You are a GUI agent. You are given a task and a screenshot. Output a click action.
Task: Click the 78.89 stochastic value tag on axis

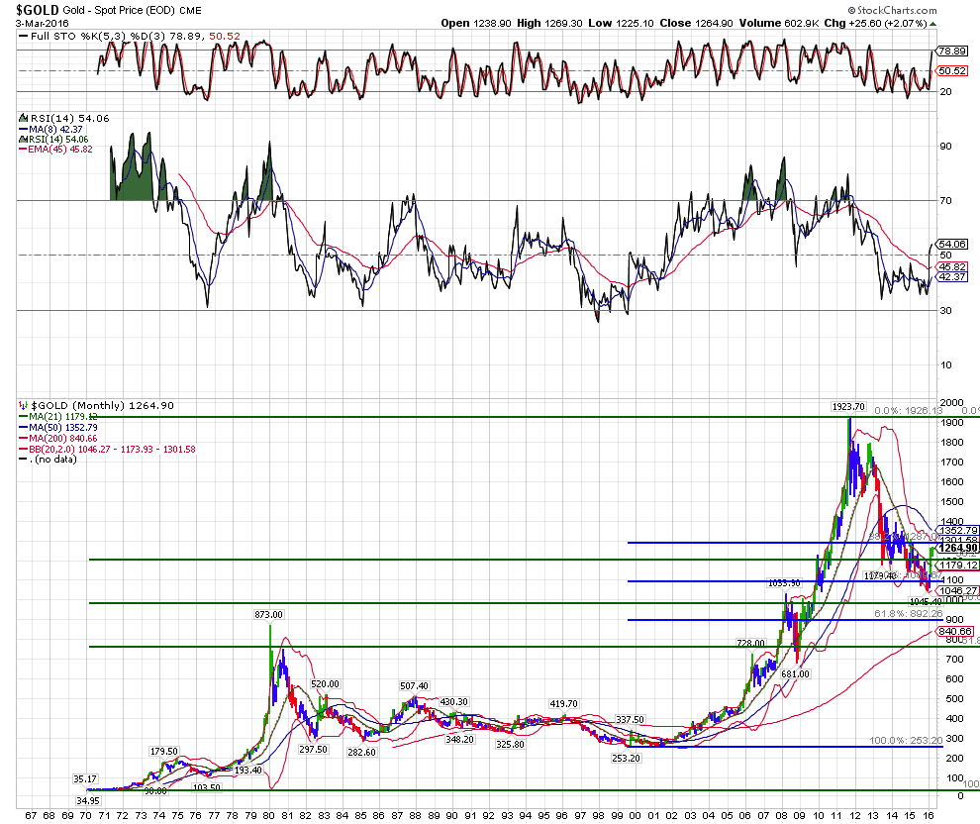(952, 51)
